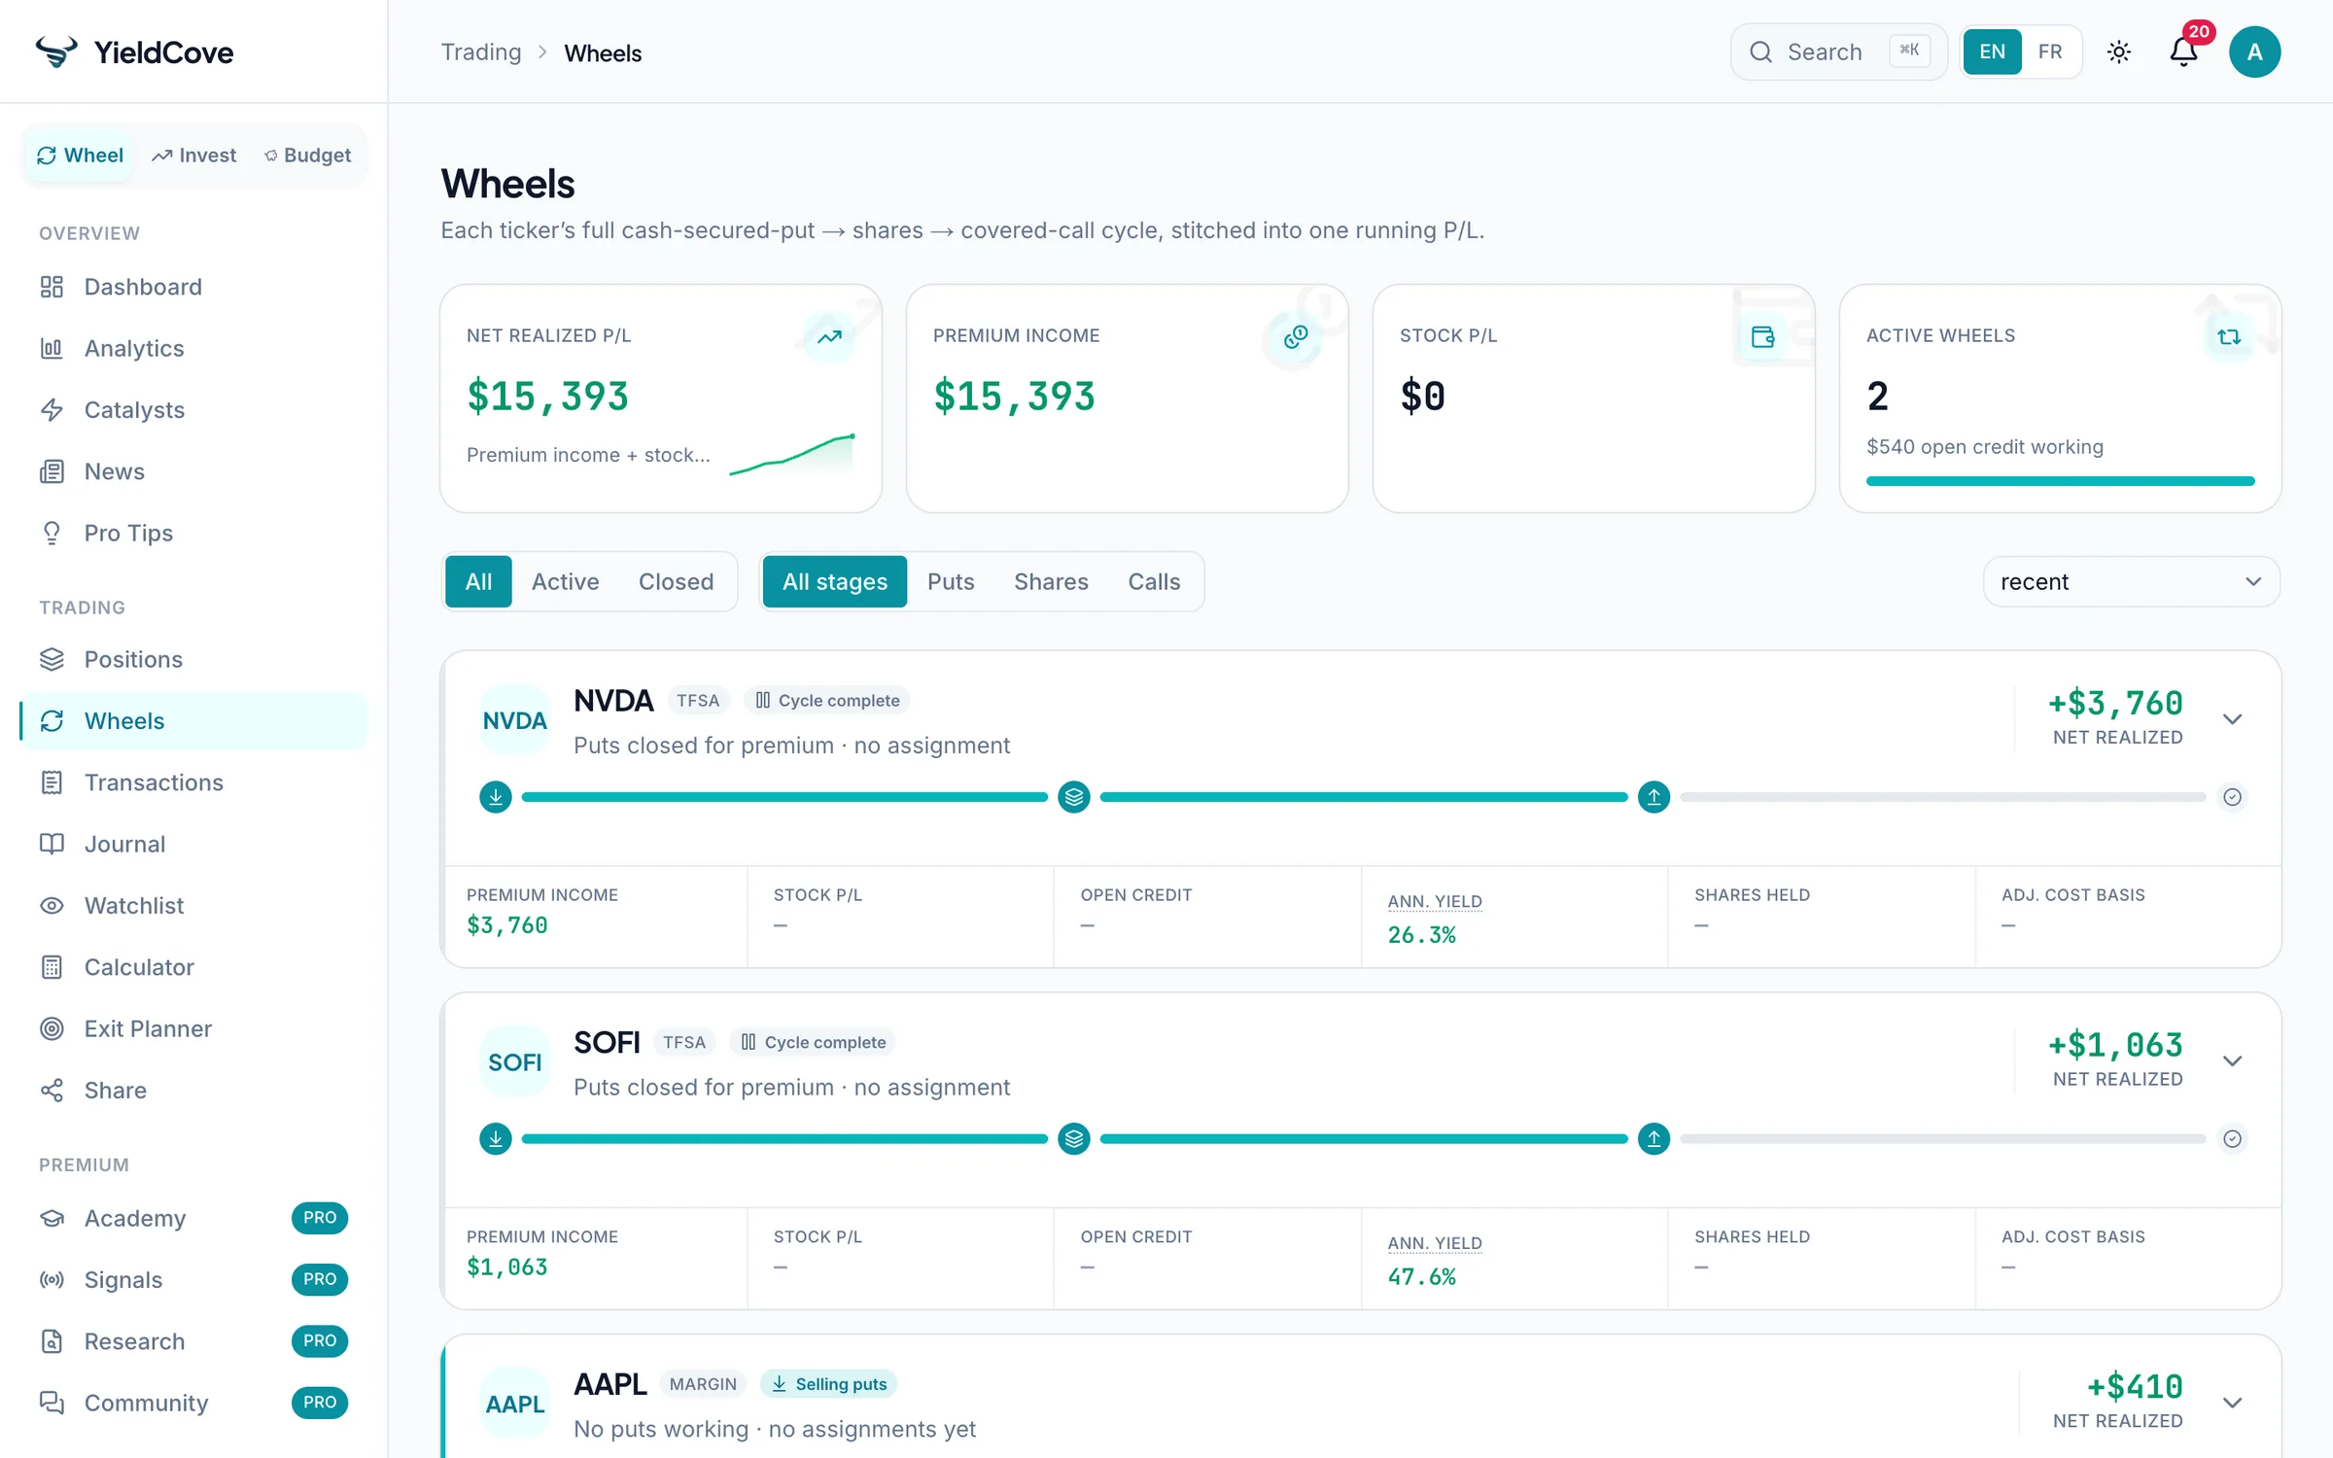Open Watchlist eye item

click(x=193, y=905)
